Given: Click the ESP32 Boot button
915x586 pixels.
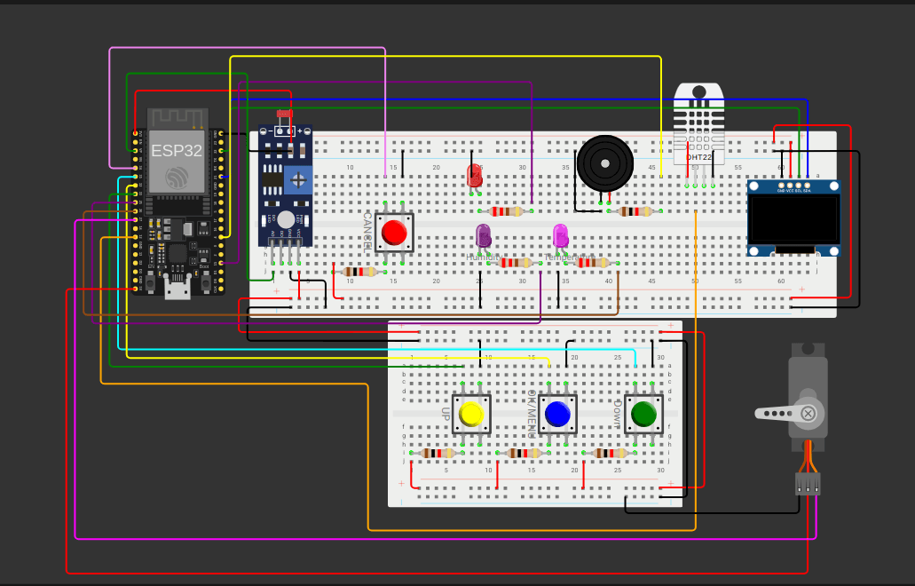Looking at the screenshot, I should pos(205,283).
